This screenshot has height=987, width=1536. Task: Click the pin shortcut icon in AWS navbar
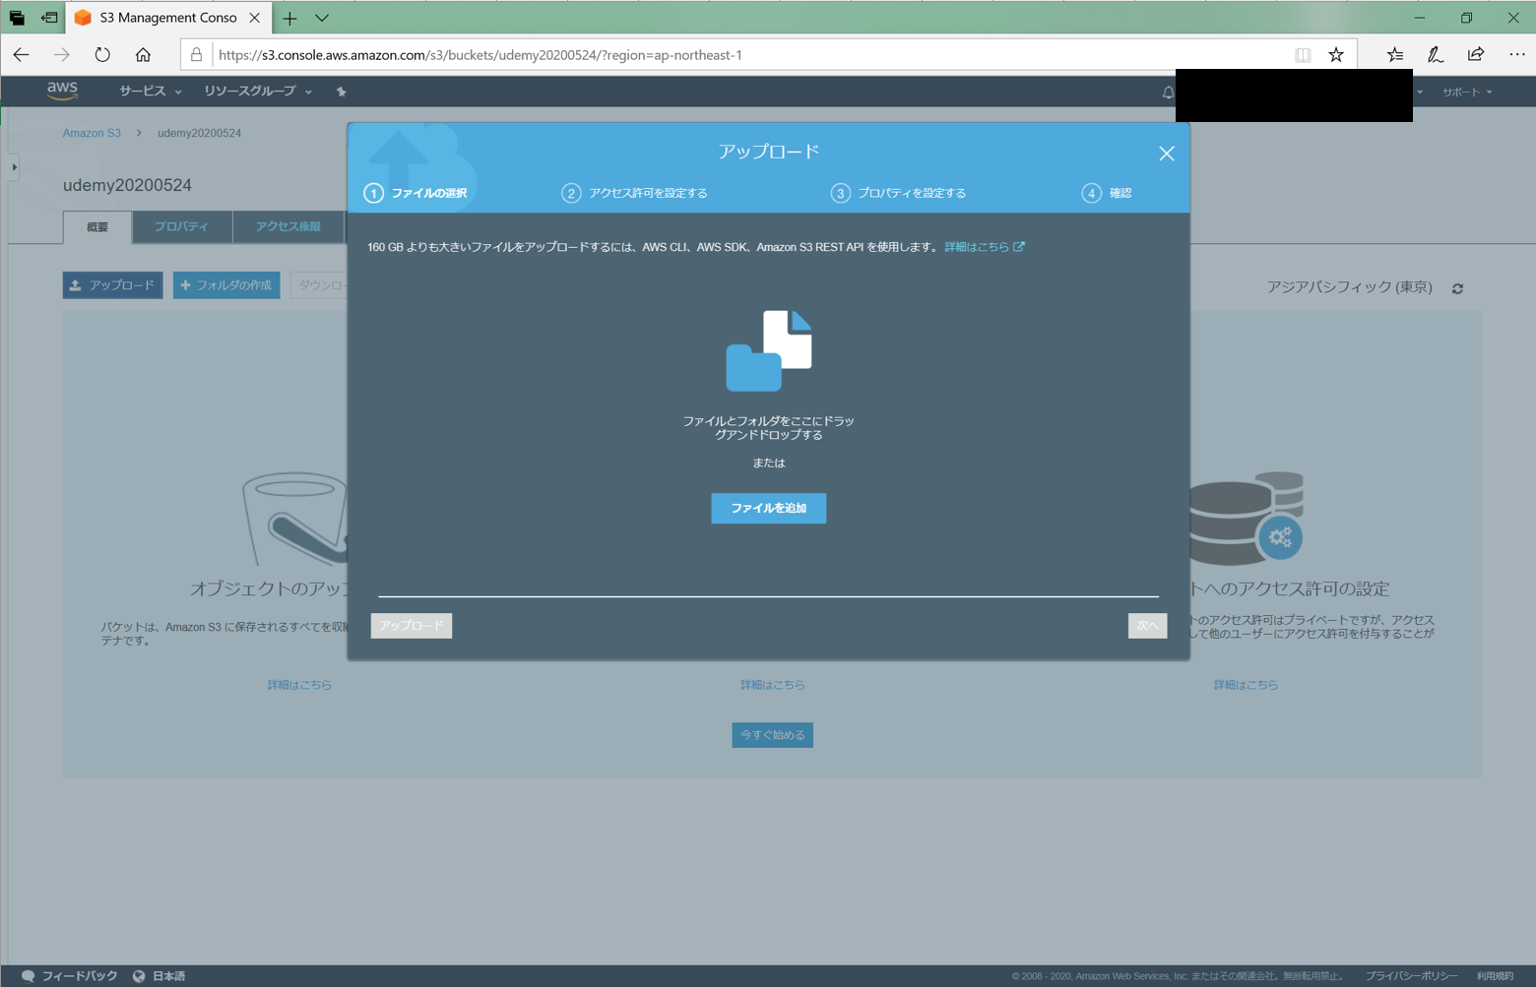tap(342, 92)
